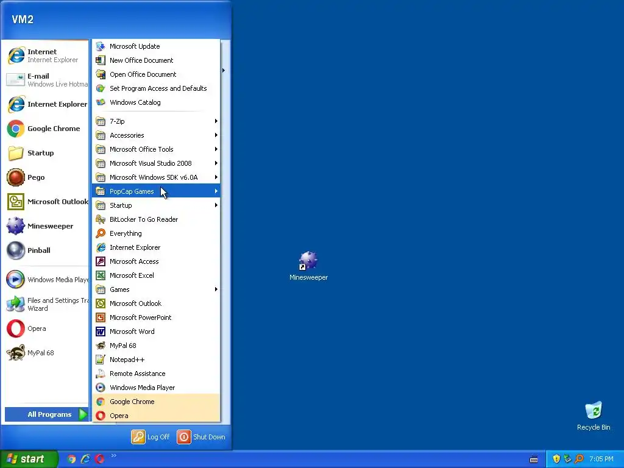624x468 pixels.
Task: Launch Microsoft PowerPoint
Action: pos(155,317)
